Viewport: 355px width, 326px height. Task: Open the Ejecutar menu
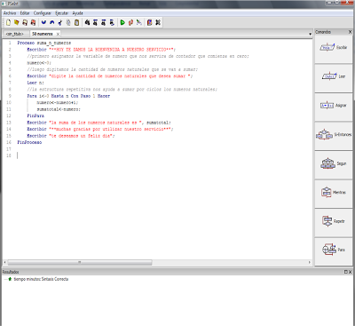(62, 13)
